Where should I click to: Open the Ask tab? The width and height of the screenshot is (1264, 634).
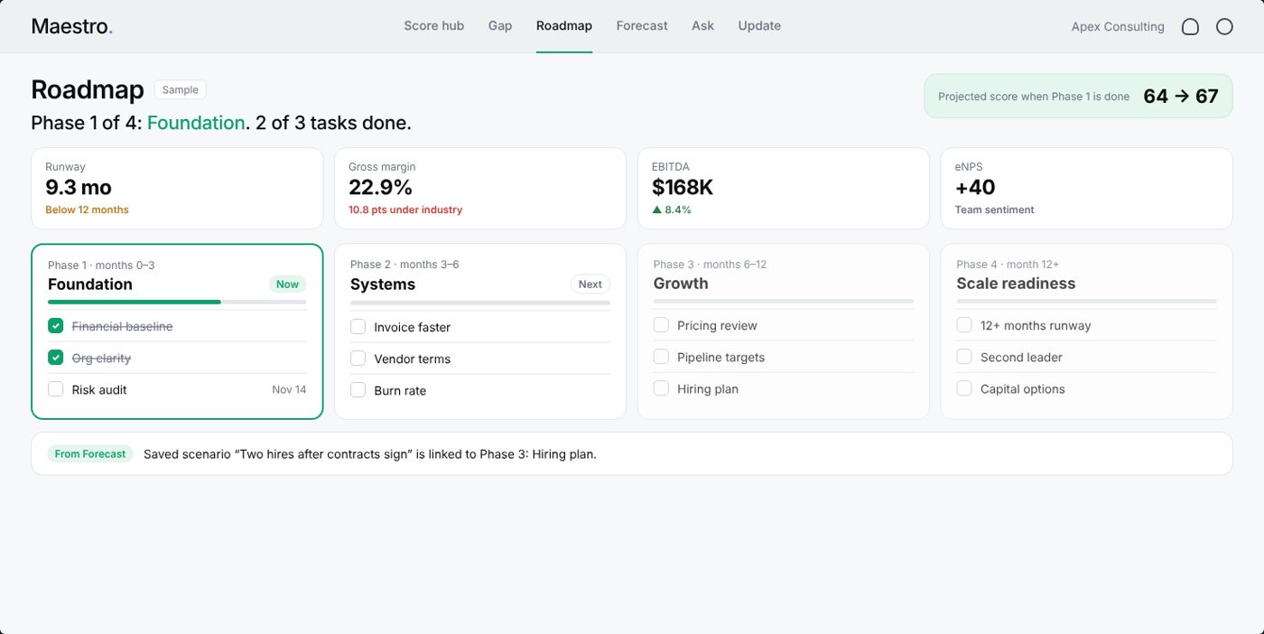click(702, 25)
